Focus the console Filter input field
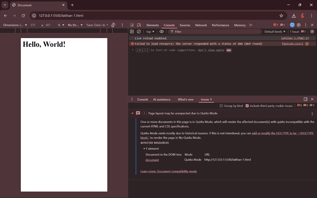317x198 pixels. point(216,31)
